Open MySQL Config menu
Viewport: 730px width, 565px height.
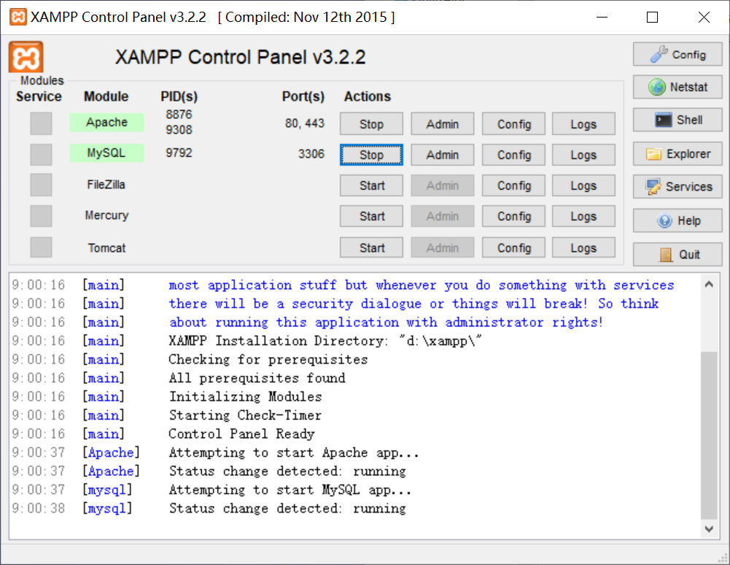(x=514, y=155)
